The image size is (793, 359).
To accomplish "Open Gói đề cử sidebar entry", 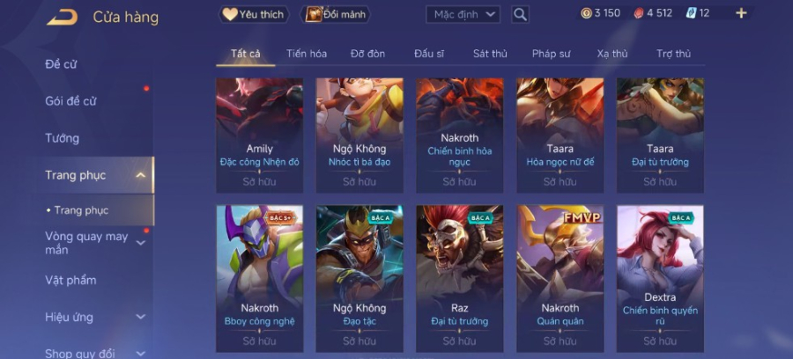I will 70,101.
